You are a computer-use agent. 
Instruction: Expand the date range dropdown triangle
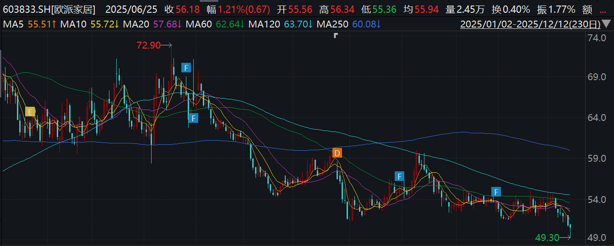(607, 24)
